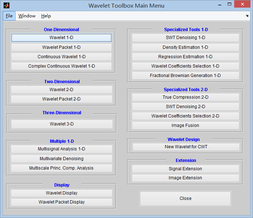Open the Wavelet Display tool

61,193
